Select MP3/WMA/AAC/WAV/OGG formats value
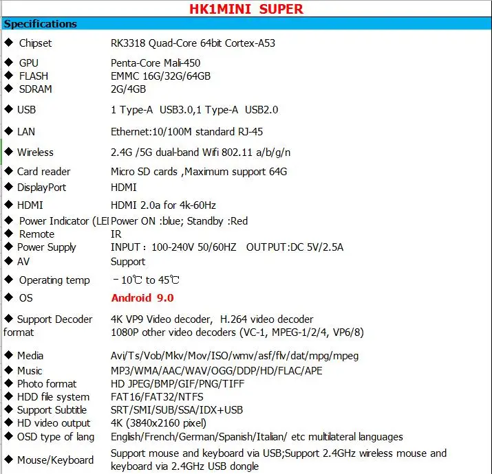The height and width of the screenshot is (474, 492). (217, 371)
